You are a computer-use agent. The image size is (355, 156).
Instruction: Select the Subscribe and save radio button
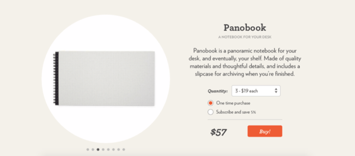point(211,112)
